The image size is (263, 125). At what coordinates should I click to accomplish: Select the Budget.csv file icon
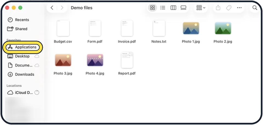(63, 28)
